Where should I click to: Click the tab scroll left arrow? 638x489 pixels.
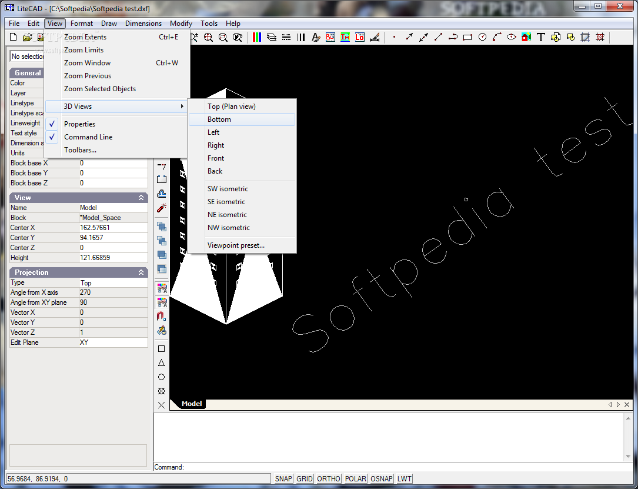coord(610,405)
